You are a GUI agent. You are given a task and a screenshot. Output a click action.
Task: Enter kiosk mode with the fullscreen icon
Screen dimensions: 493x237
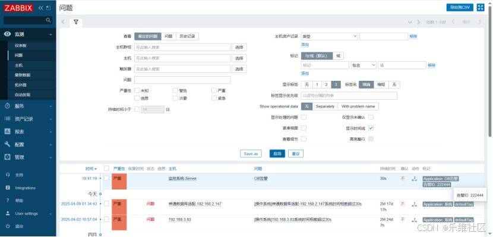point(481,8)
